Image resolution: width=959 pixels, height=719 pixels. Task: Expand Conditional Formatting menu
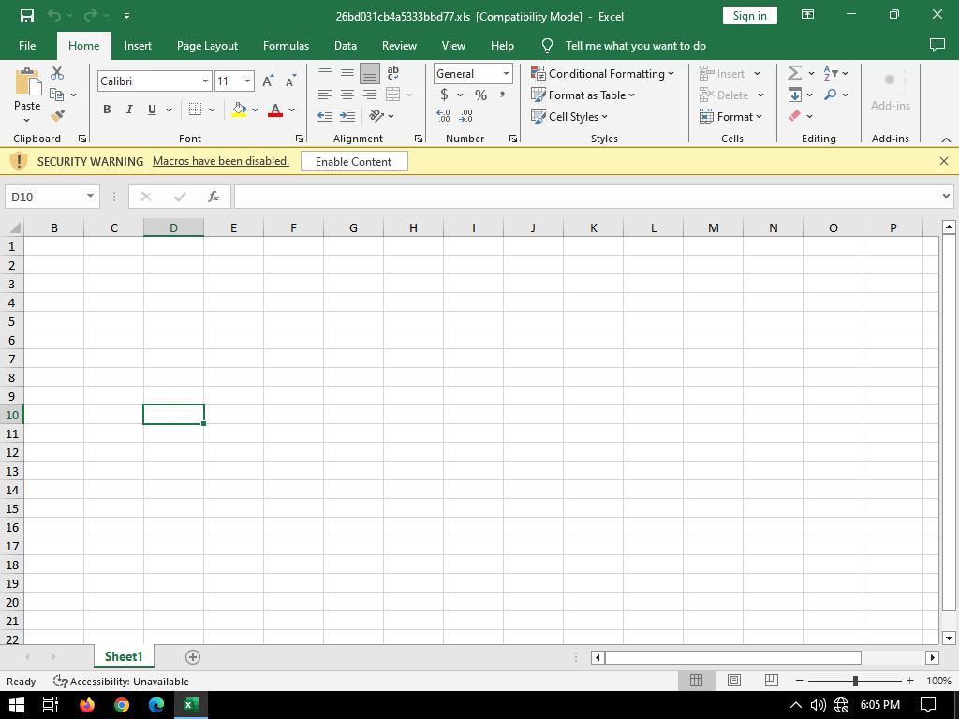pyautogui.click(x=602, y=73)
